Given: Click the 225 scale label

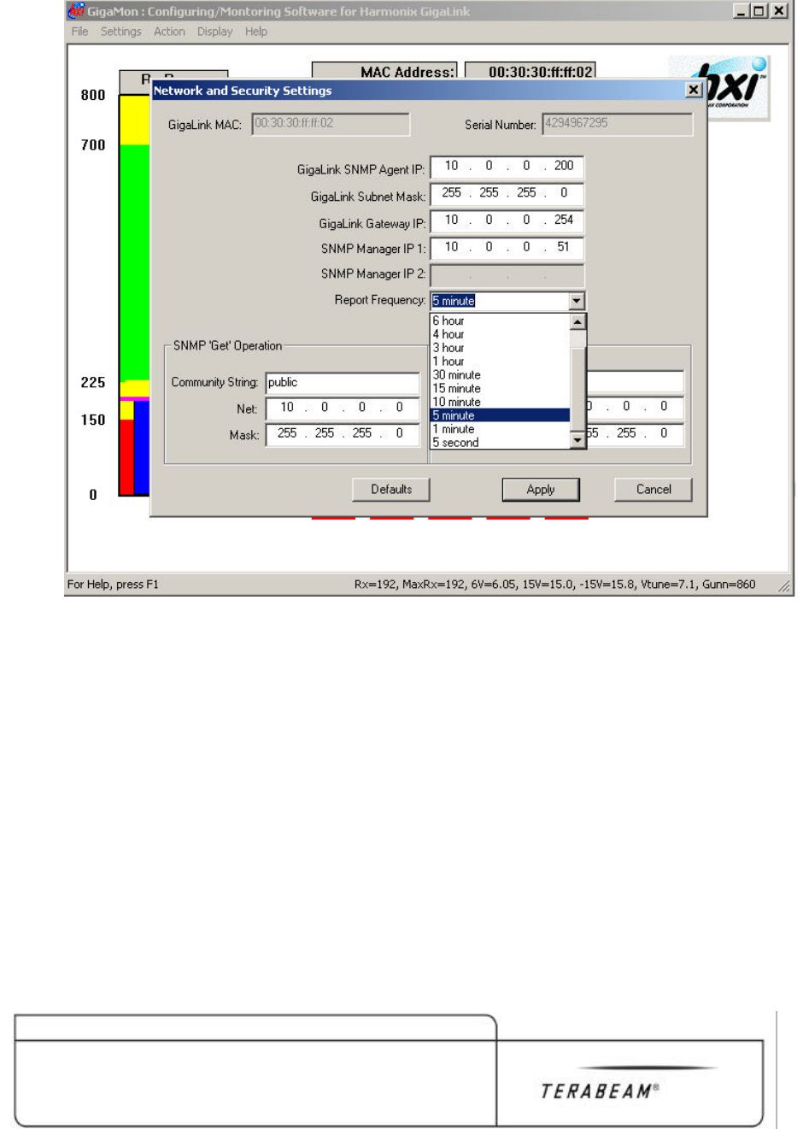Looking at the screenshot, I should [x=93, y=382].
